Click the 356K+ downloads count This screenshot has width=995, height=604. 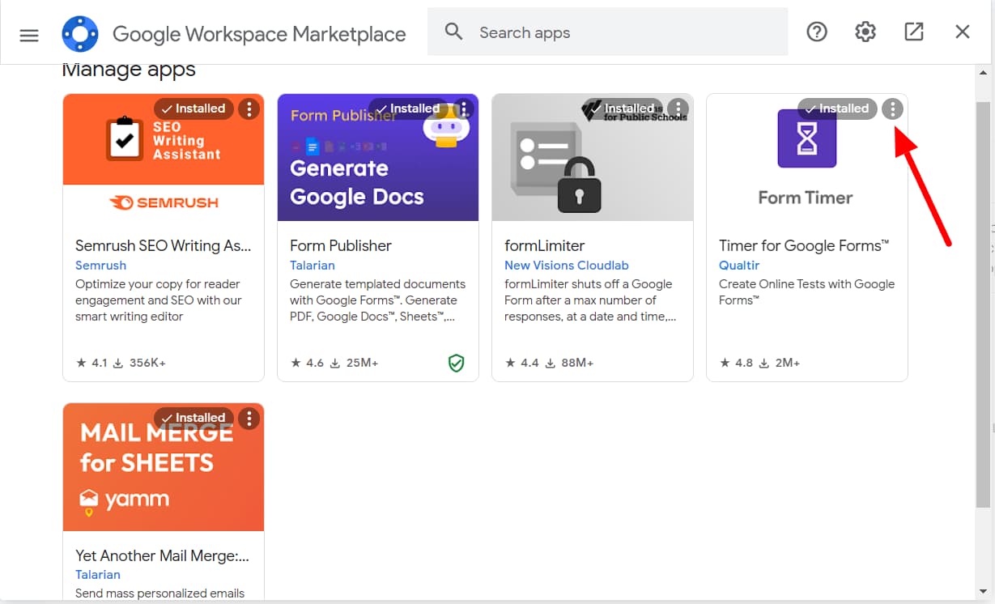(139, 363)
